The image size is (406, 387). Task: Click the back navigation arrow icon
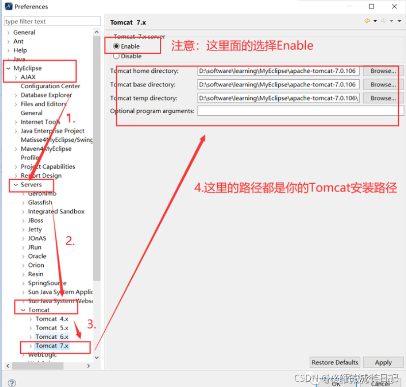pyautogui.click(x=367, y=21)
